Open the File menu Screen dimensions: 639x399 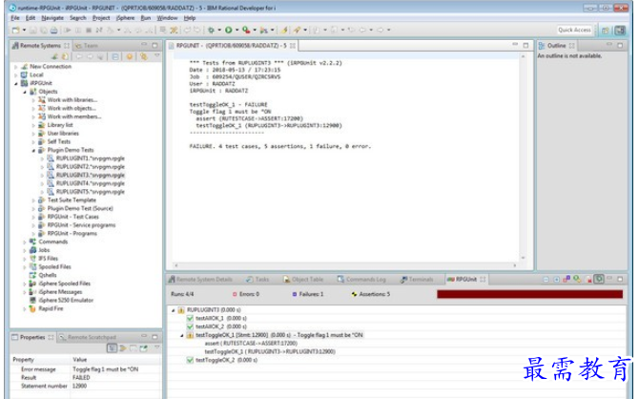point(15,18)
